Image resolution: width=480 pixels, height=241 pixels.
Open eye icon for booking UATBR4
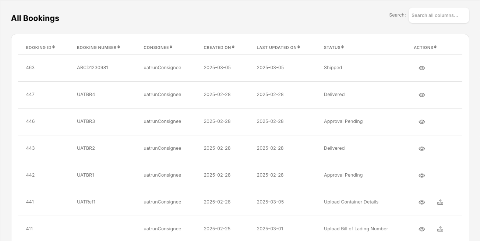coord(422,95)
